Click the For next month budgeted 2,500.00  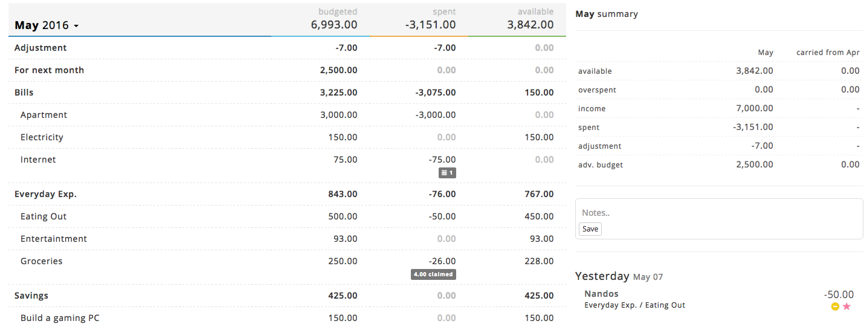(338, 70)
